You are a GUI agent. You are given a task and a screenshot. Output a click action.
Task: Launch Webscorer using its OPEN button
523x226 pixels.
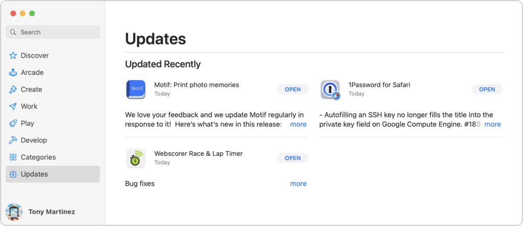tap(293, 158)
